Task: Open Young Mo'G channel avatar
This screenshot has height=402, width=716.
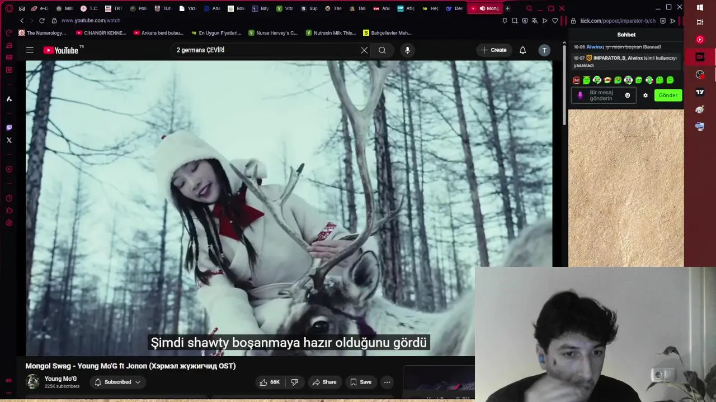Action: pyautogui.click(x=33, y=382)
